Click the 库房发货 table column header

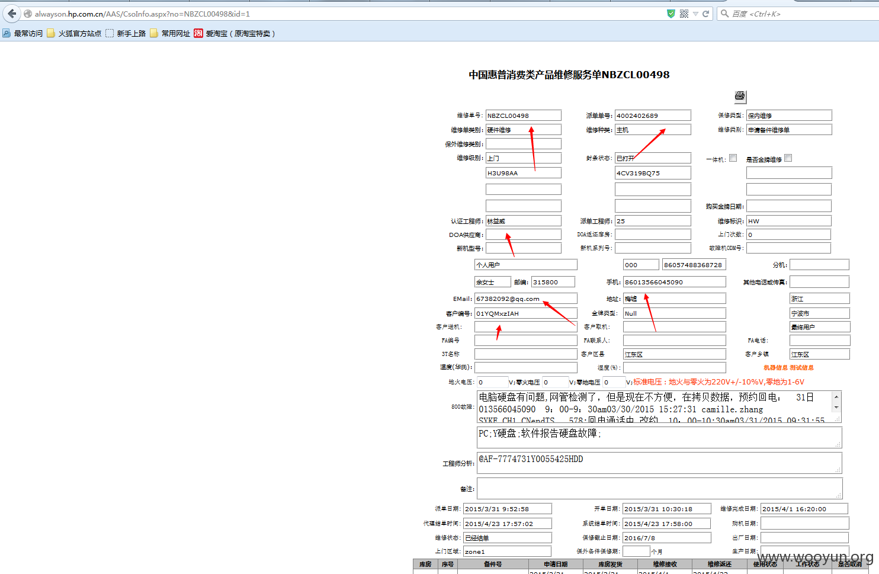pos(610,565)
